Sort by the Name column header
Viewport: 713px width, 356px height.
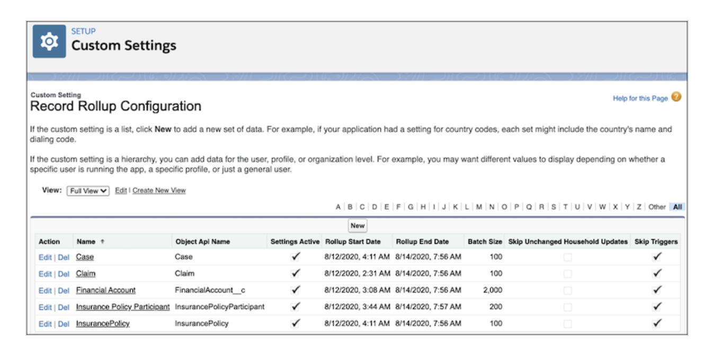coord(86,242)
